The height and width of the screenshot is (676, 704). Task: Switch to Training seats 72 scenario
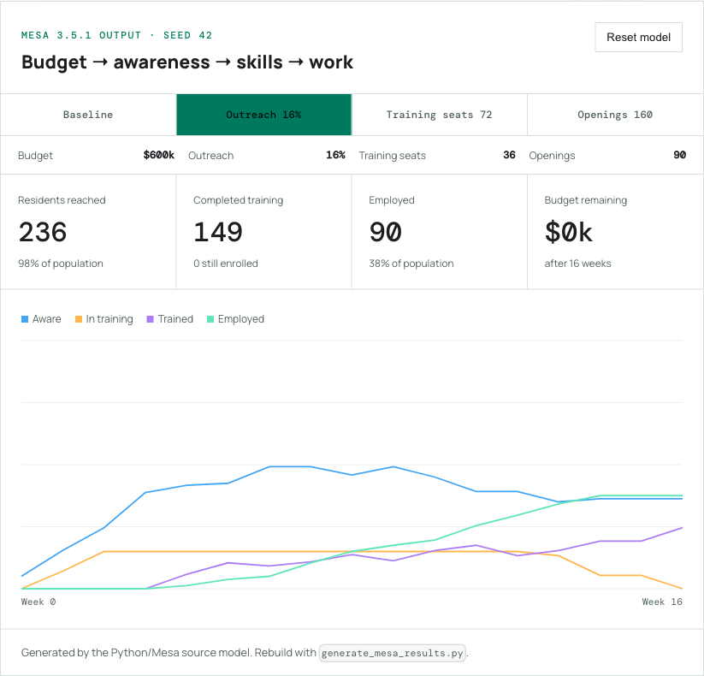pyautogui.click(x=440, y=115)
